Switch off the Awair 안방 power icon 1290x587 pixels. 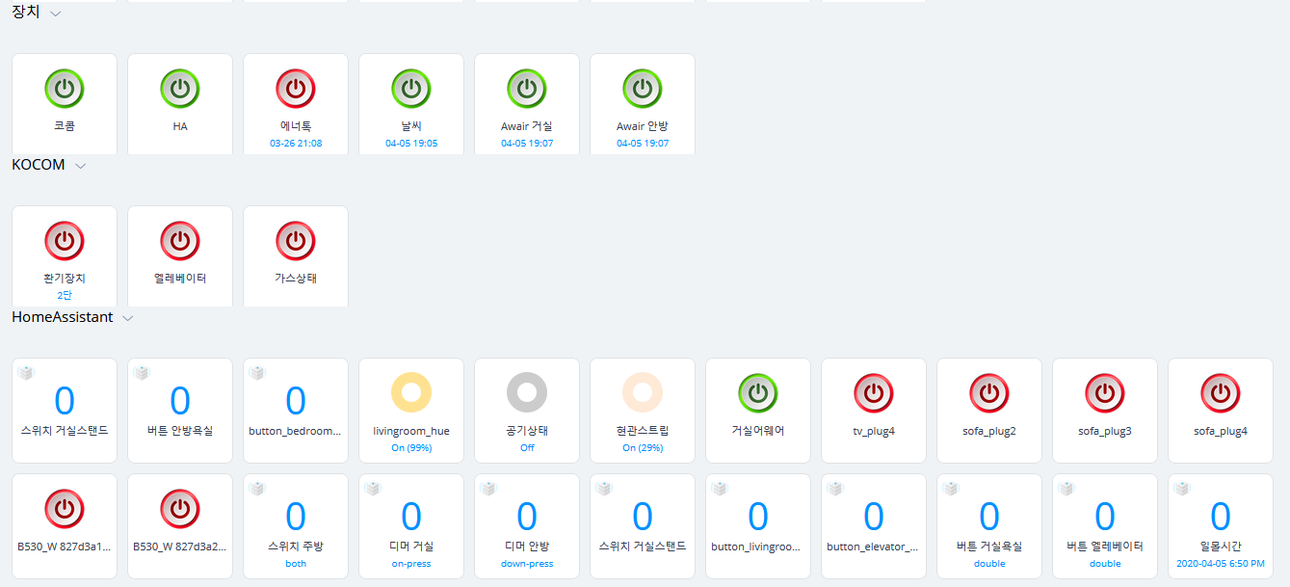[x=643, y=89]
